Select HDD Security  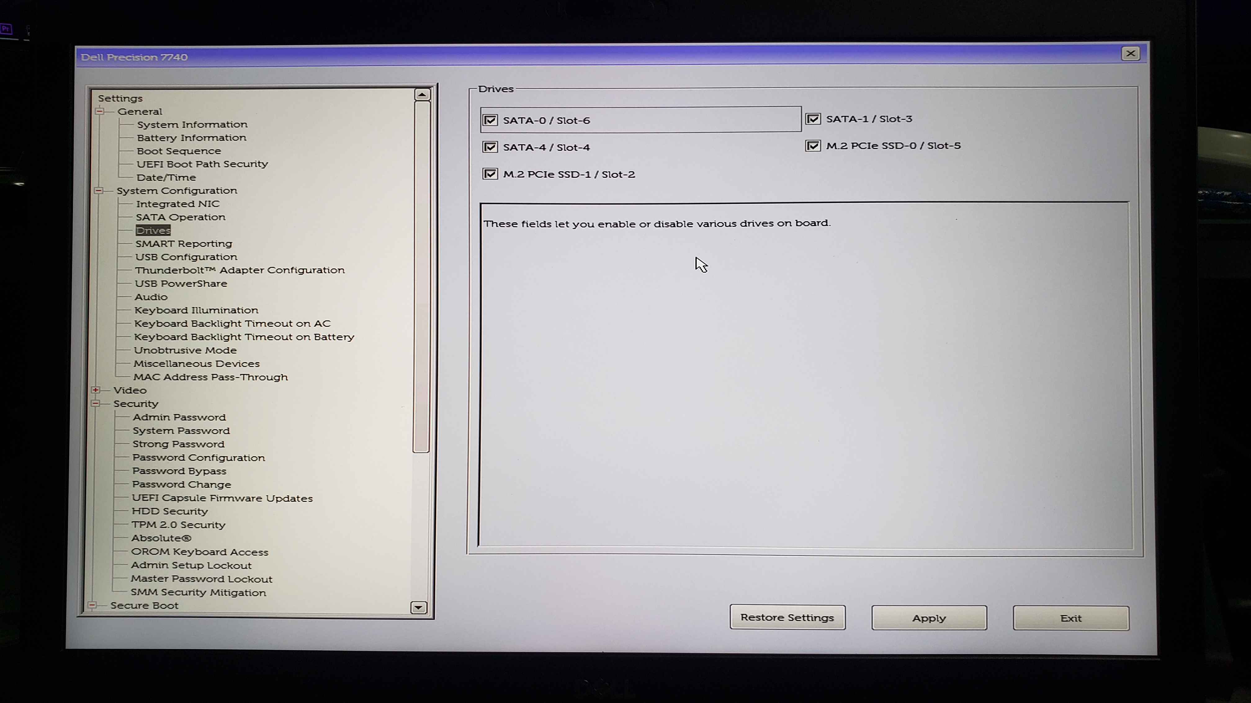pyautogui.click(x=169, y=511)
